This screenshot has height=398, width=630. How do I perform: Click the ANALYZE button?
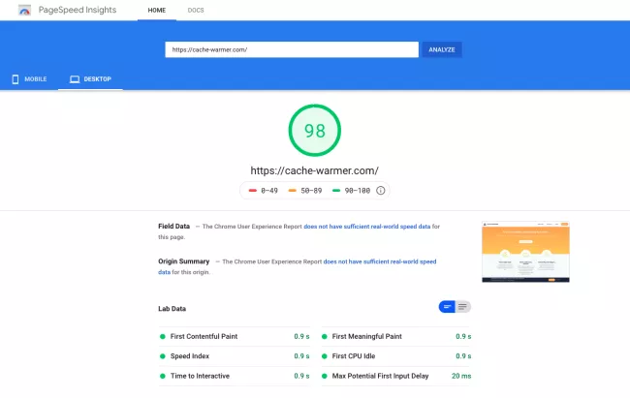(x=442, y=49)
